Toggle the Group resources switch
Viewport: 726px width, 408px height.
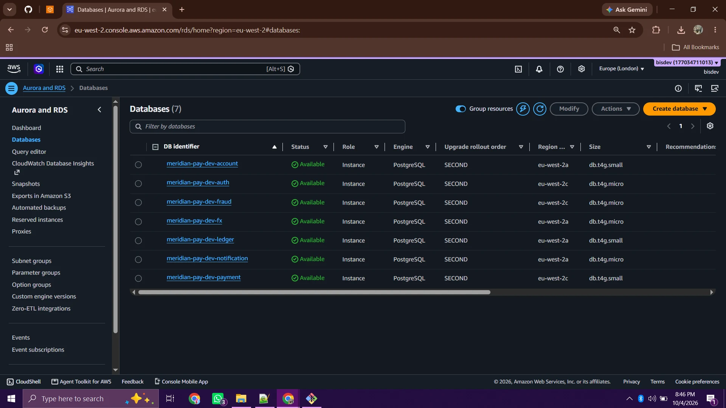click(x=461, y=109)
